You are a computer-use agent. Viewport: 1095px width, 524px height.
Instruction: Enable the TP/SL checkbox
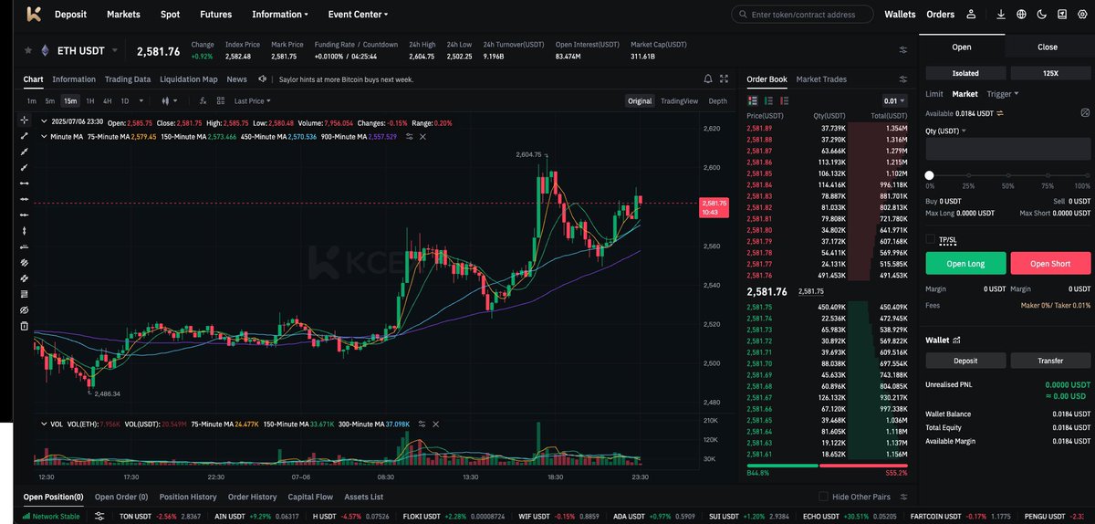coord(931,239)
